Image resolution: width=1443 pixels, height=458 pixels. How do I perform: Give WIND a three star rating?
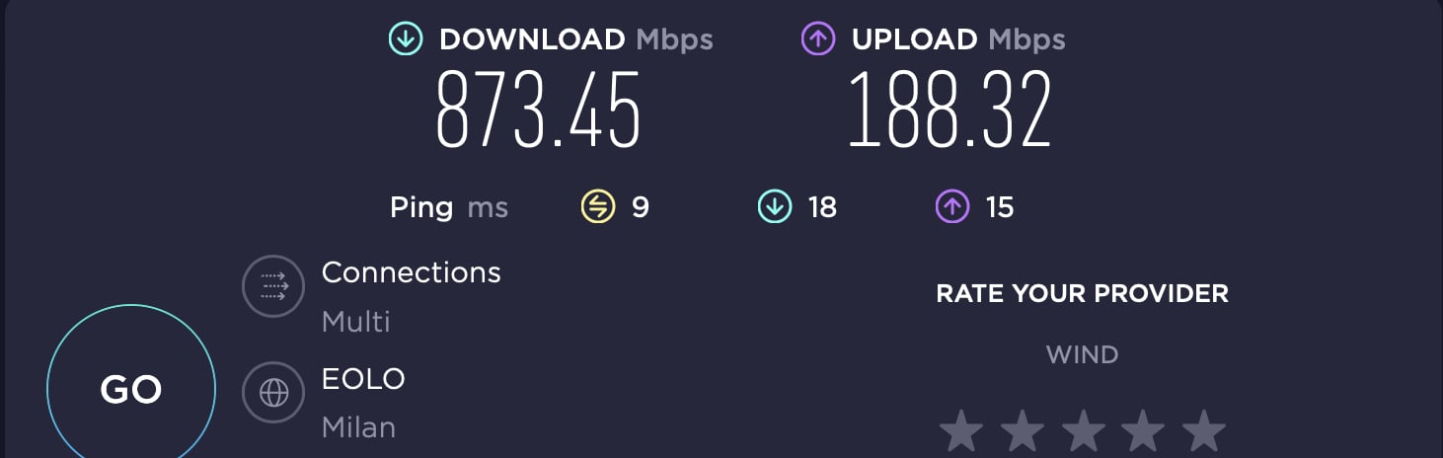pos(1083,432)
